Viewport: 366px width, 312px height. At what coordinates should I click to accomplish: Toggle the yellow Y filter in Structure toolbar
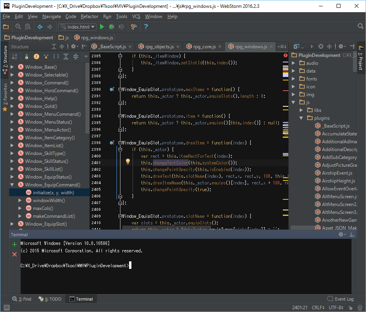46,57
